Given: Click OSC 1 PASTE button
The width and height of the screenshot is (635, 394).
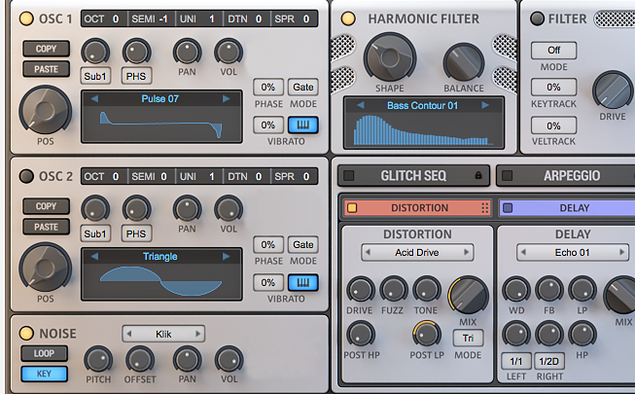Looking at the screenshot, I should tap(46, 69).
